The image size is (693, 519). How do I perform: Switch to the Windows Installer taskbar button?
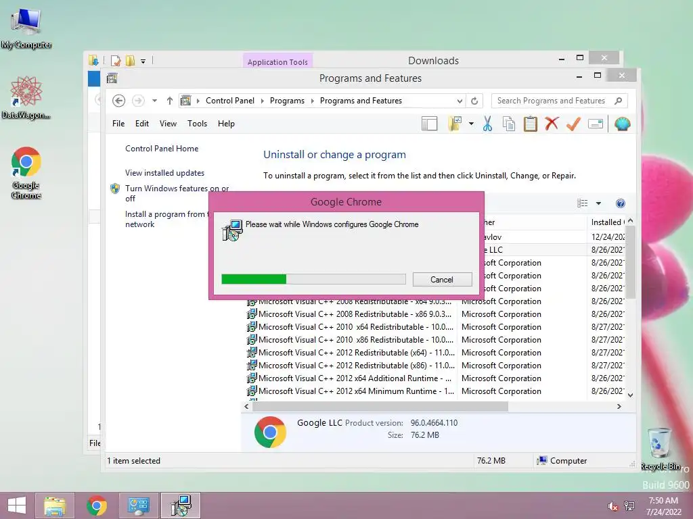point(180,505)
